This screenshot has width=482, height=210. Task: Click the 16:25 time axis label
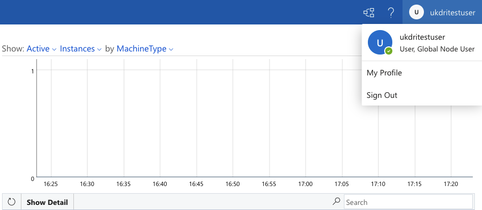51,184
